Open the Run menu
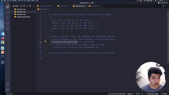Viewport: 169px width, 95px height. [x=24, y=1]
